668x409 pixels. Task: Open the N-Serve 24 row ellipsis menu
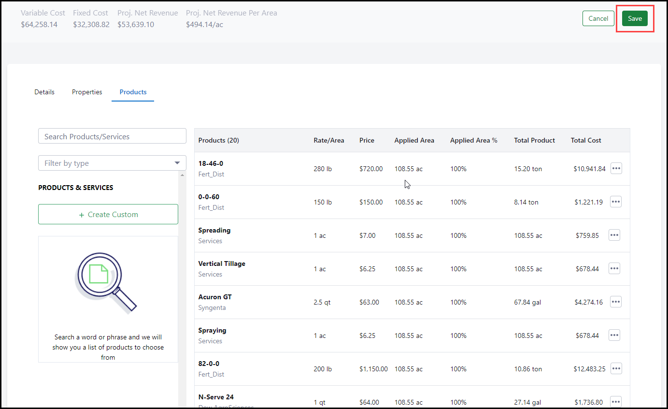pos(616,401)
